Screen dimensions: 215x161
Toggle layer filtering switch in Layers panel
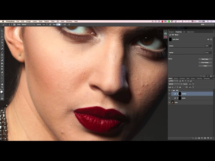[193, 81]
